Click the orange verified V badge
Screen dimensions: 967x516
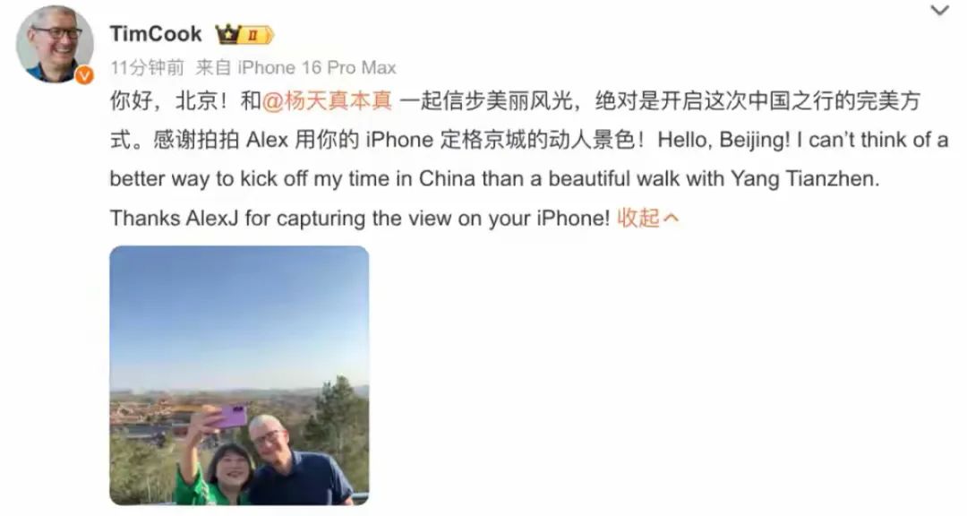coord(84,75)
